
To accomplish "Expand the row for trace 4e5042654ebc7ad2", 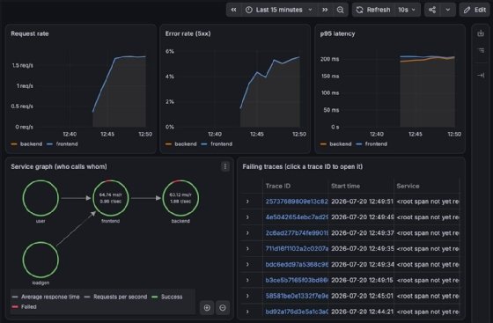I will tap(247, 217).
